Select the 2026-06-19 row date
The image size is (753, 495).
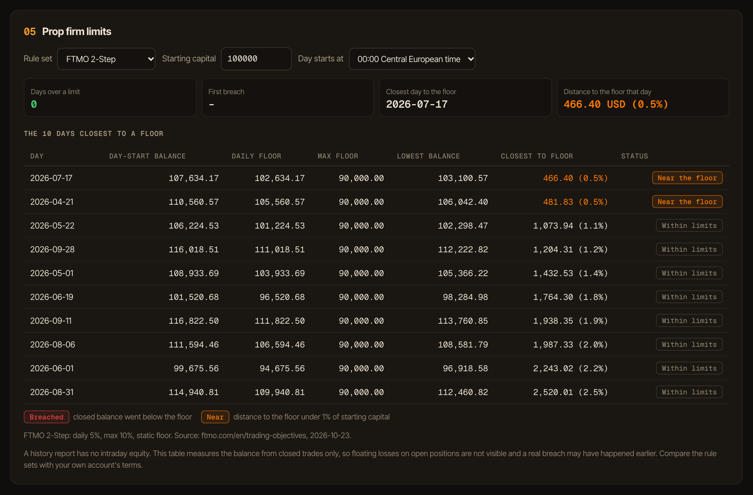tap(52, 297)
